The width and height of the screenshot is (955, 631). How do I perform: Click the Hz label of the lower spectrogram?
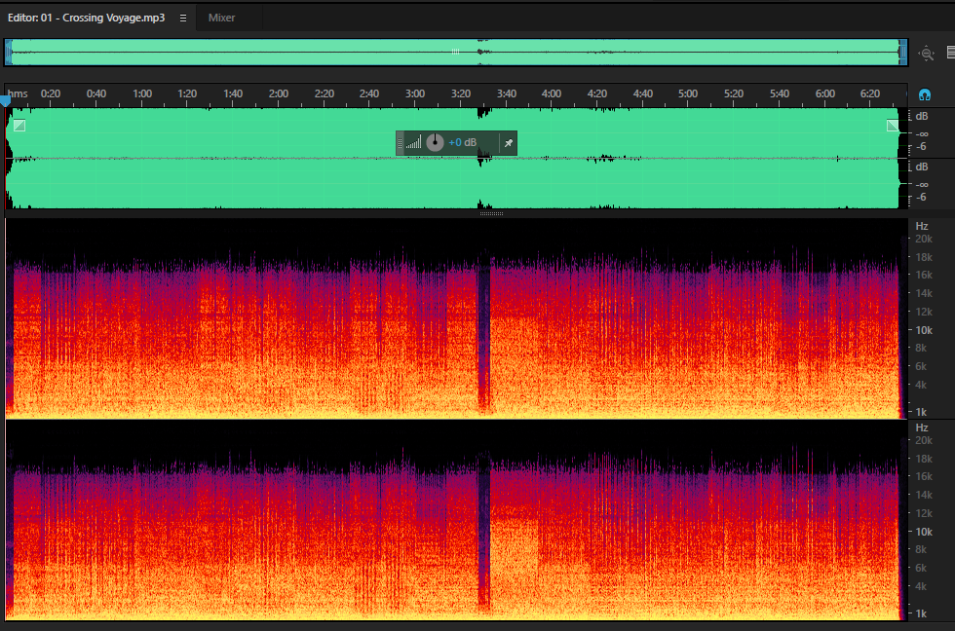(922, 427)
